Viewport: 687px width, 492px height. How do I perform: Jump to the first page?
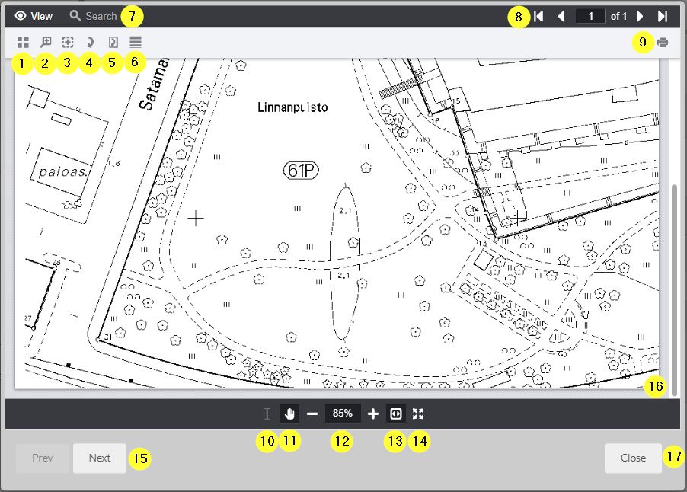[540, 15]
